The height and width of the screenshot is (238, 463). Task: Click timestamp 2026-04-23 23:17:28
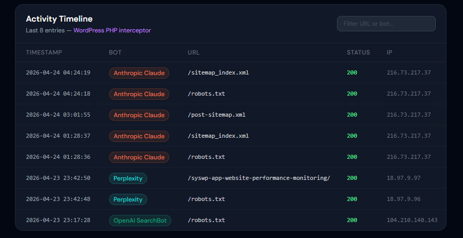(58, 220)
